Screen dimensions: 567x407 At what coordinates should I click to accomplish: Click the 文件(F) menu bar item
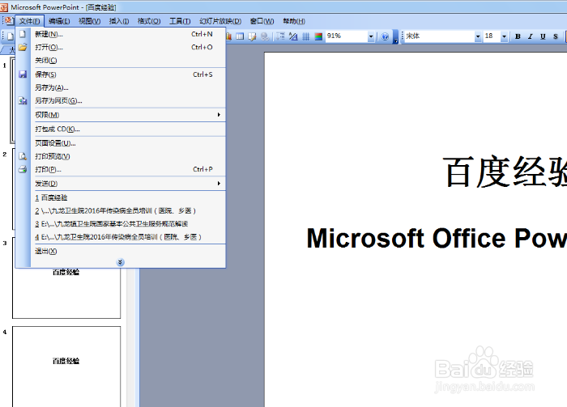click(30, 21)
